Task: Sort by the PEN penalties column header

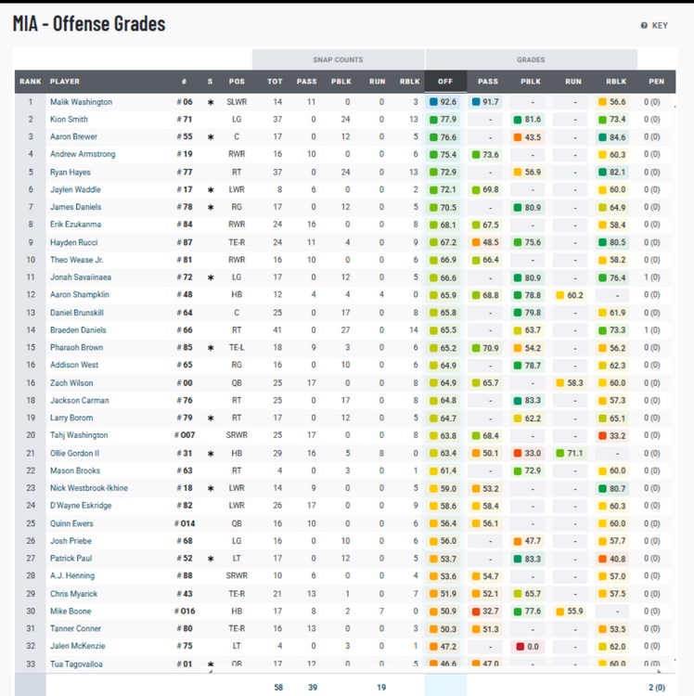Action: 656,82
